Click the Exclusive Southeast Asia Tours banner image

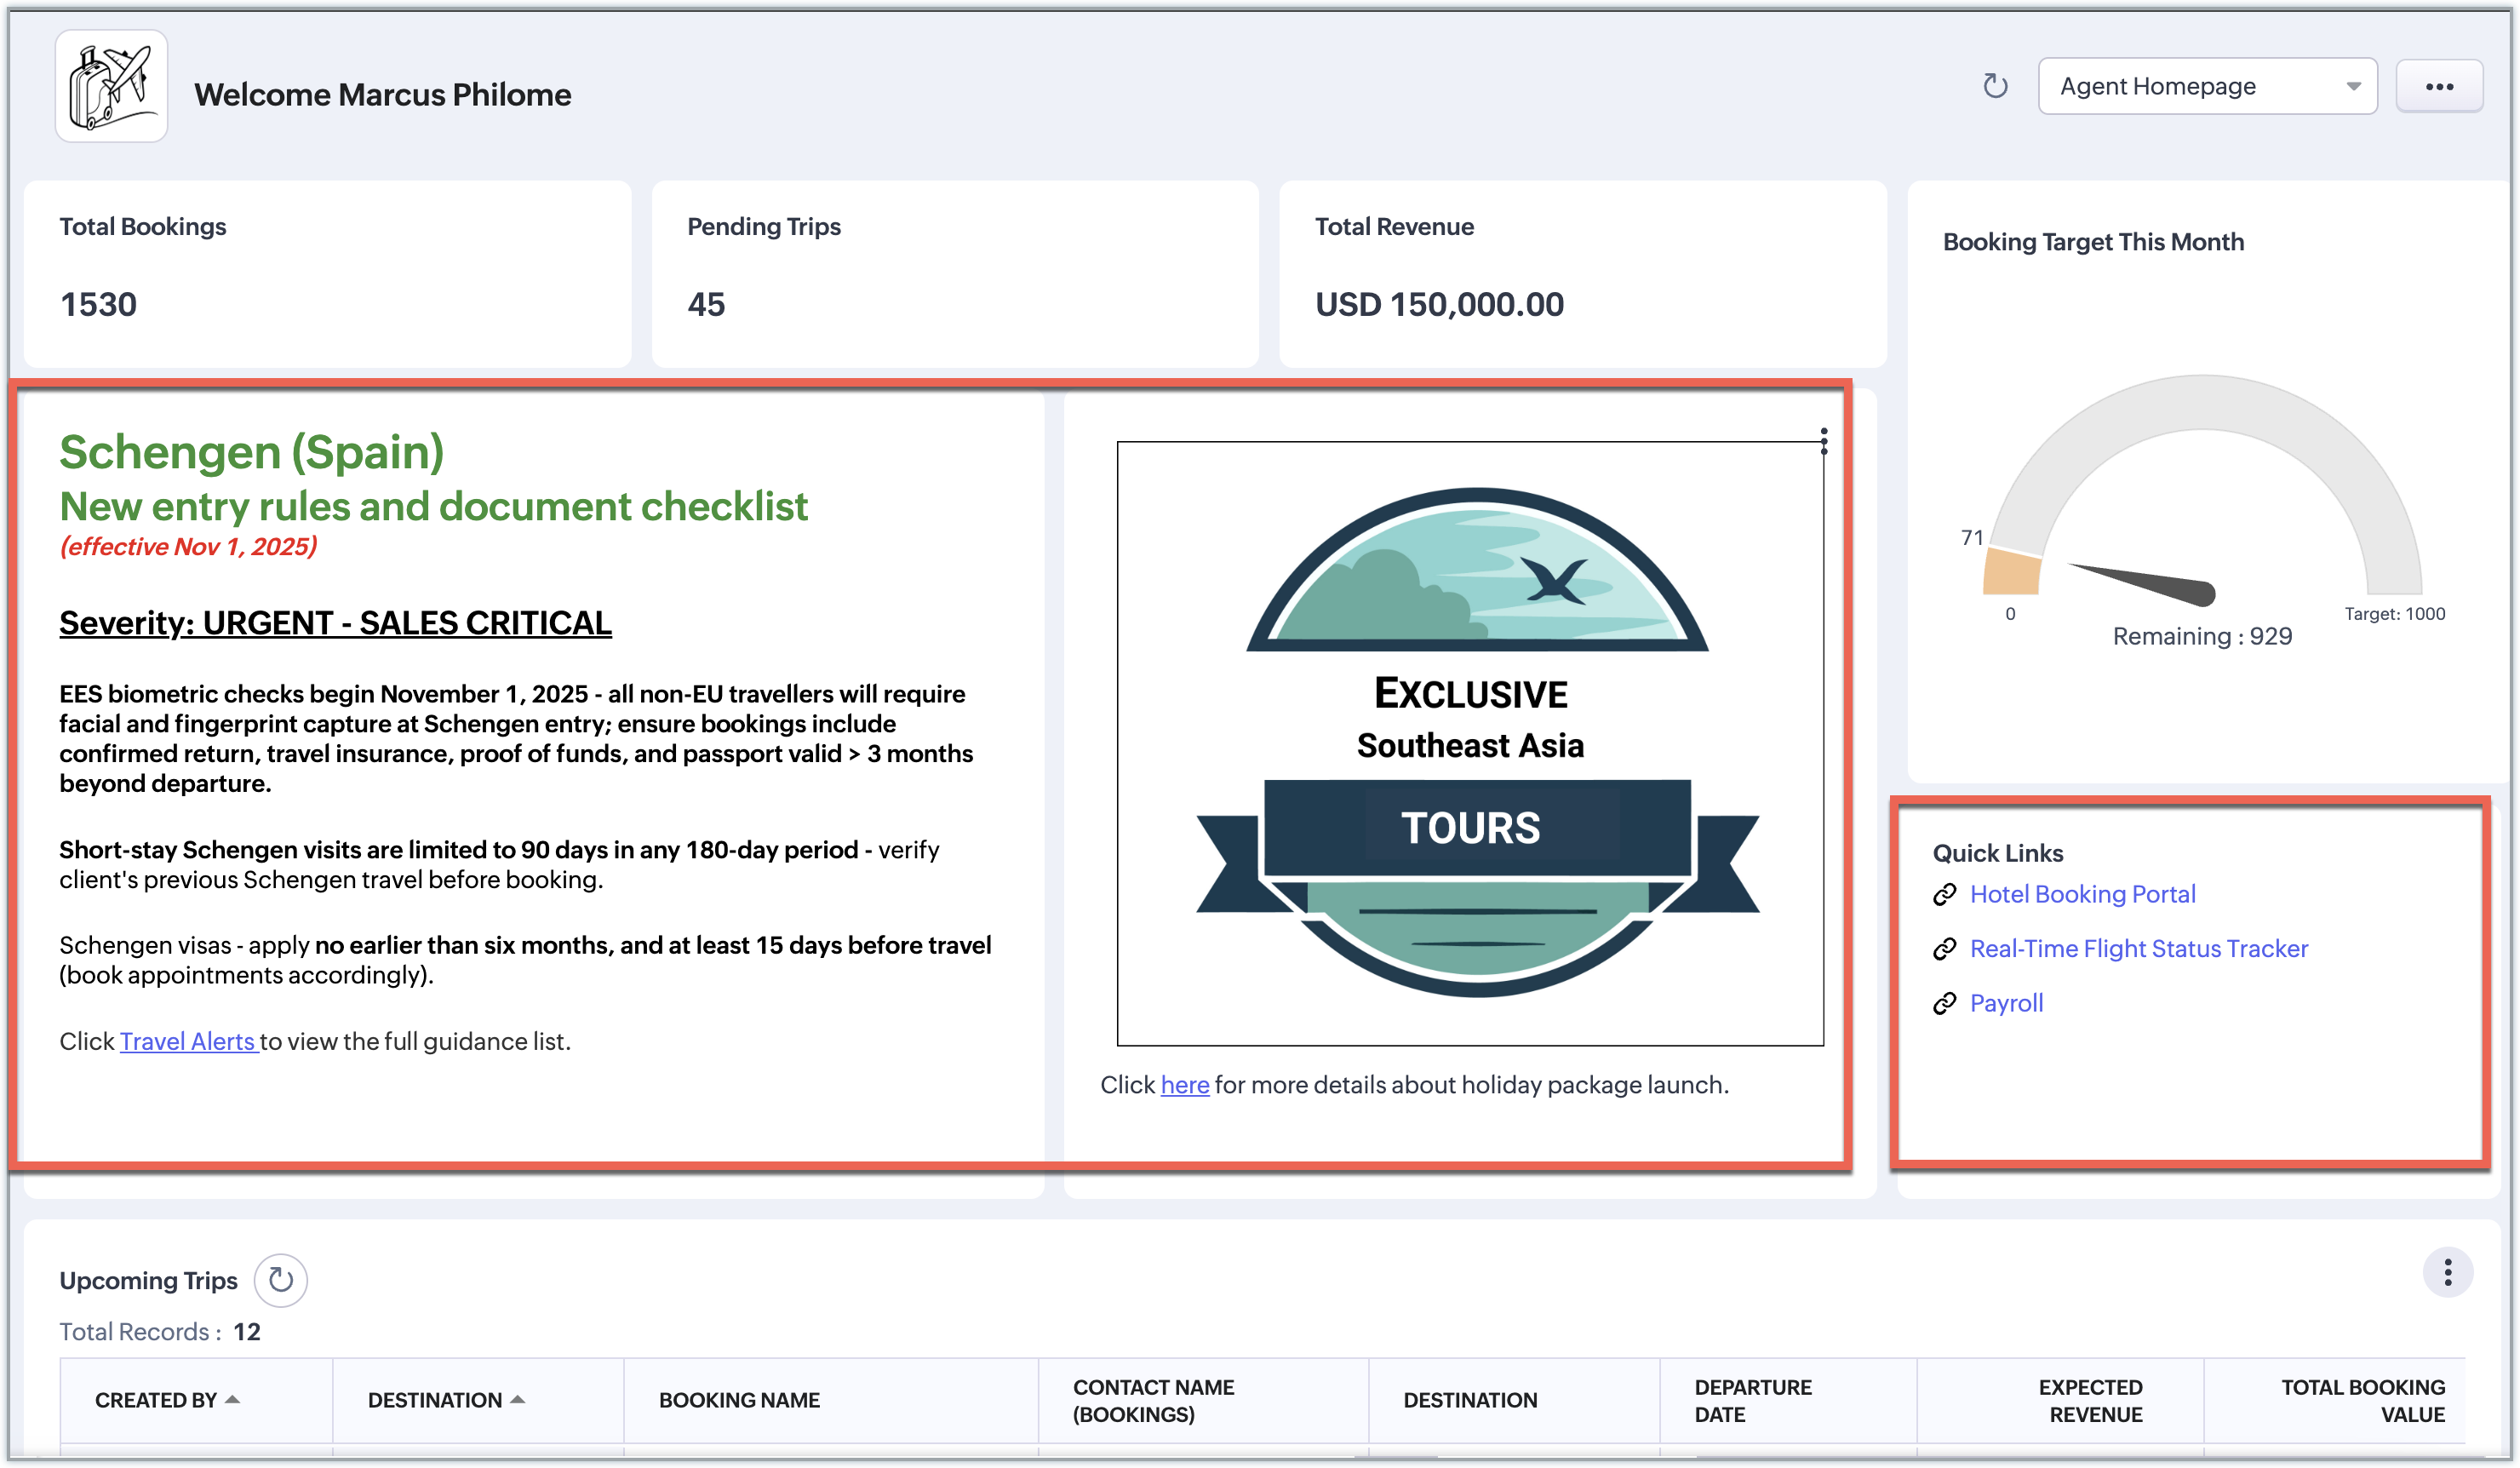pyautogui.click(x=1469, y=743)
